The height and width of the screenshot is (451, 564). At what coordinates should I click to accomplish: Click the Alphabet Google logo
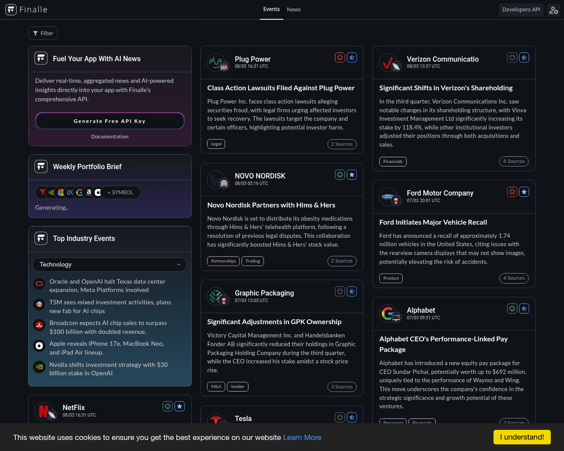pyautogui.click(x=388, y=313)
